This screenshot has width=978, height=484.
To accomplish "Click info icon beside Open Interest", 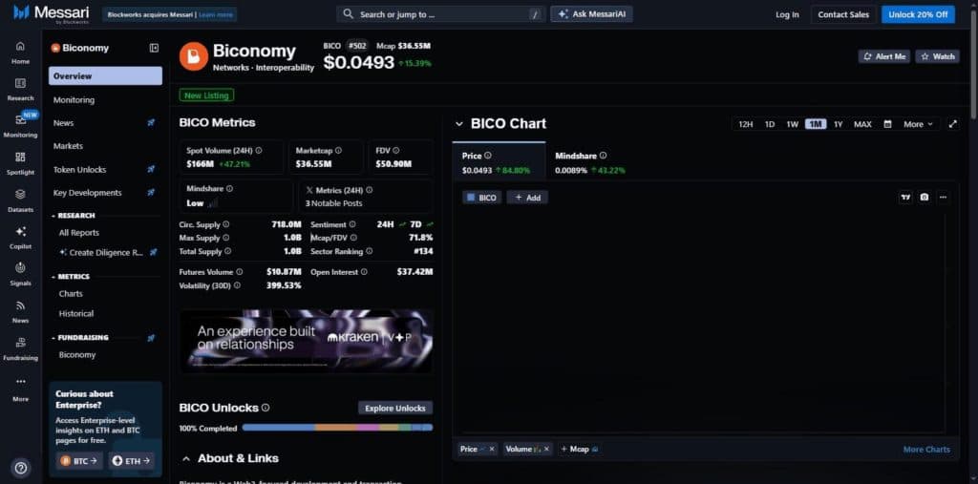I will (364, 272).
